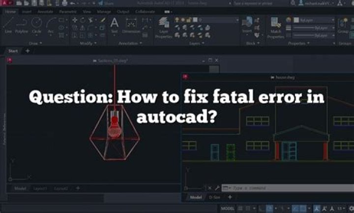Open the Manage ribbon tab

(x=104, y=11)
